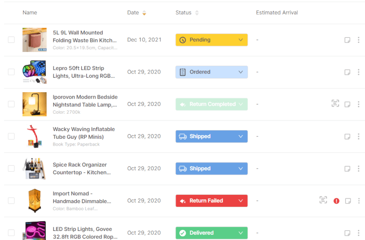Screen dimensions: 365x240
Task: Select checkbox for Lepro LED Strip Lights
Action: point(11,72)
